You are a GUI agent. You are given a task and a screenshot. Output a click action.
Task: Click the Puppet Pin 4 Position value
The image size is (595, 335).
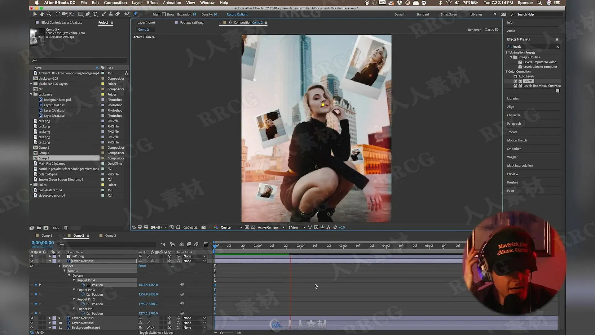148,285
